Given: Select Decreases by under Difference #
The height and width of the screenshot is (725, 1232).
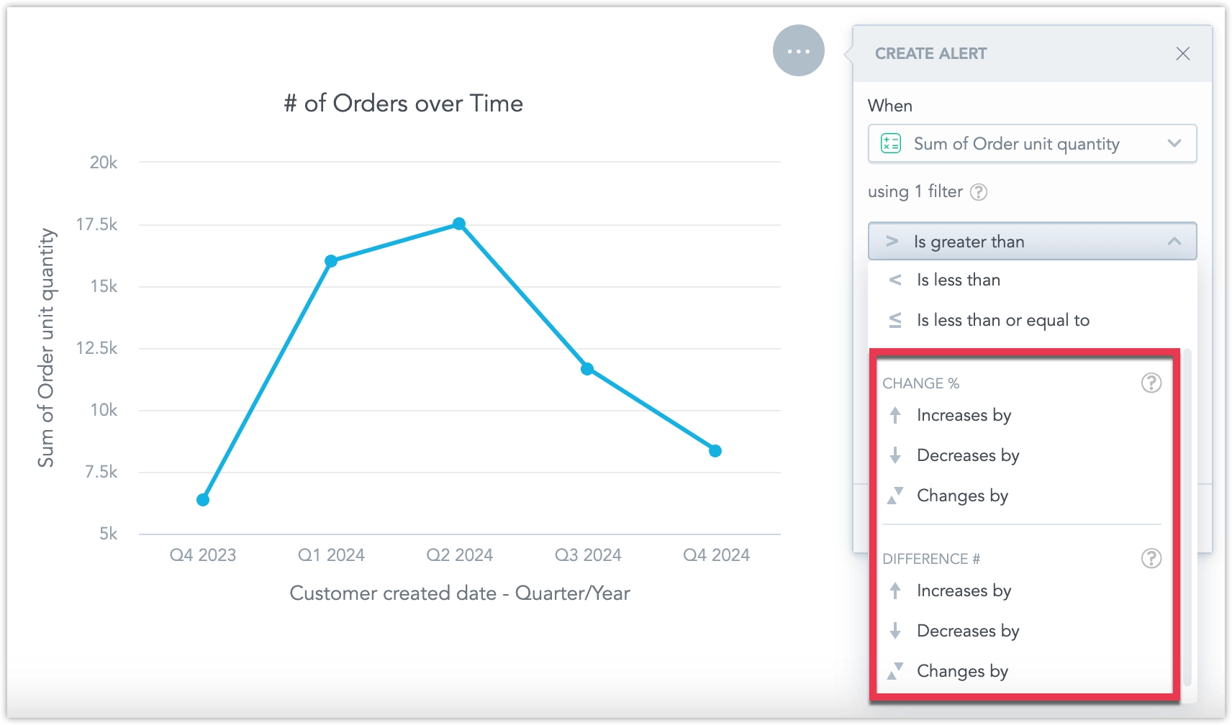Looking at the screenshot, I should 1022,631.
